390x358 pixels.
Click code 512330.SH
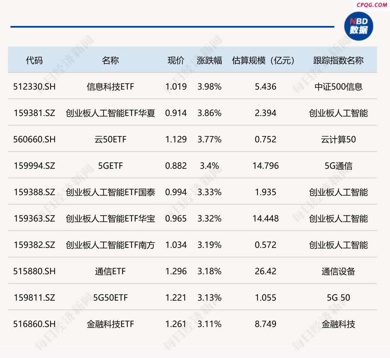coord(34,87)
